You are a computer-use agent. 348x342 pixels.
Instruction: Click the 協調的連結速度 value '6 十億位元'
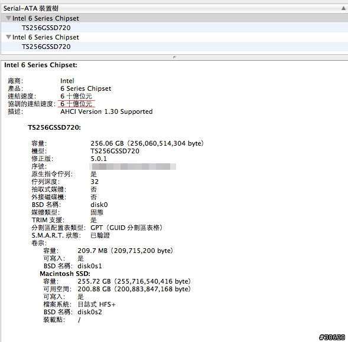click(76, 104)
